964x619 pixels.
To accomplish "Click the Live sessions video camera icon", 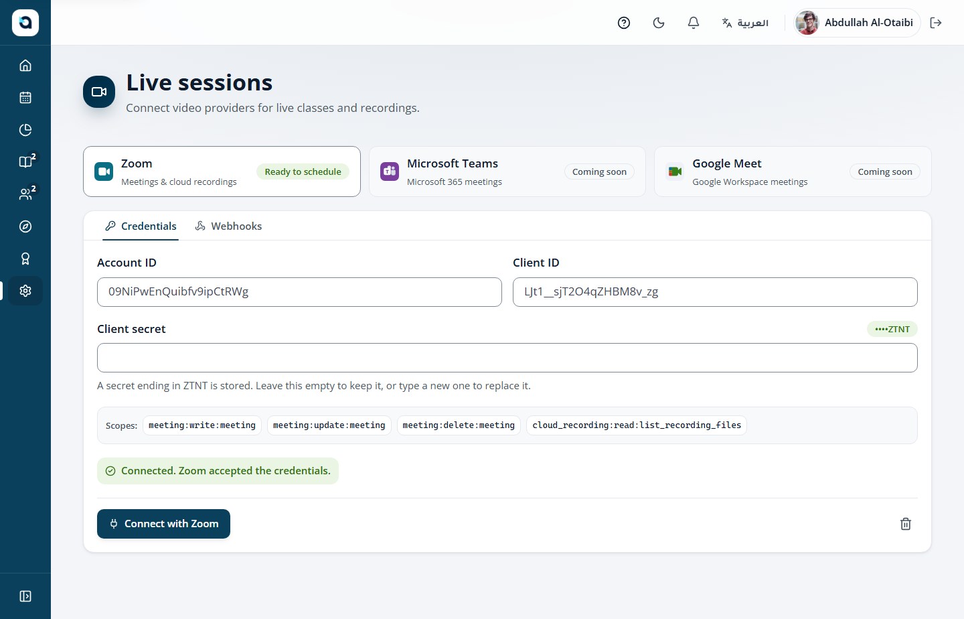I will pyautogui.click(x=99, y=92).
